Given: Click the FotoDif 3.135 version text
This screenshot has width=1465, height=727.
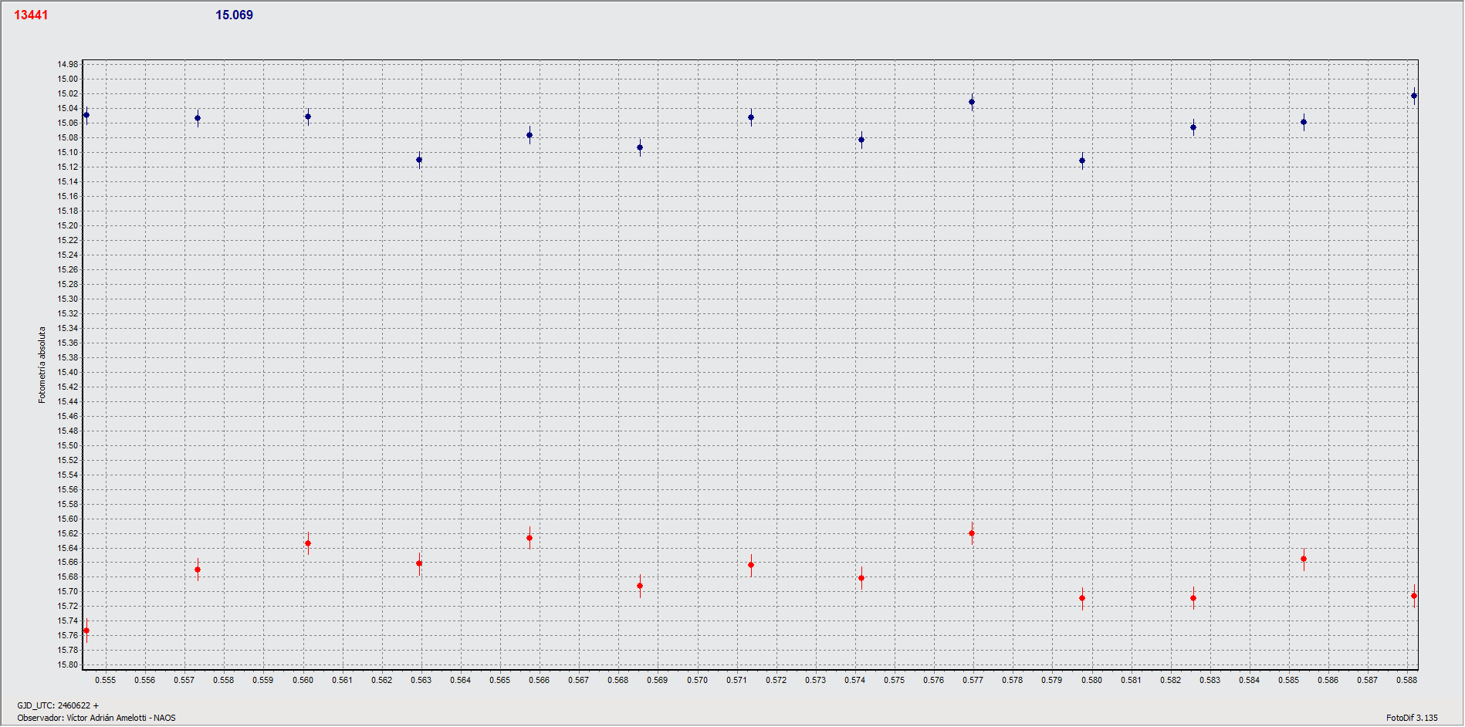Looking at the screenshot, I should click(1412, 718).
